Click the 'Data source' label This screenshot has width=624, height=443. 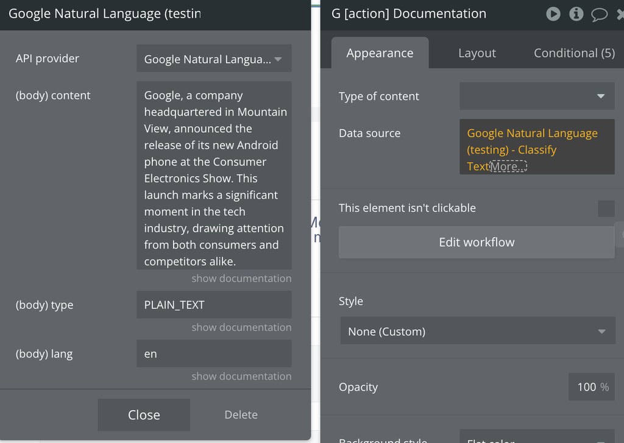[x=369, y=133]
